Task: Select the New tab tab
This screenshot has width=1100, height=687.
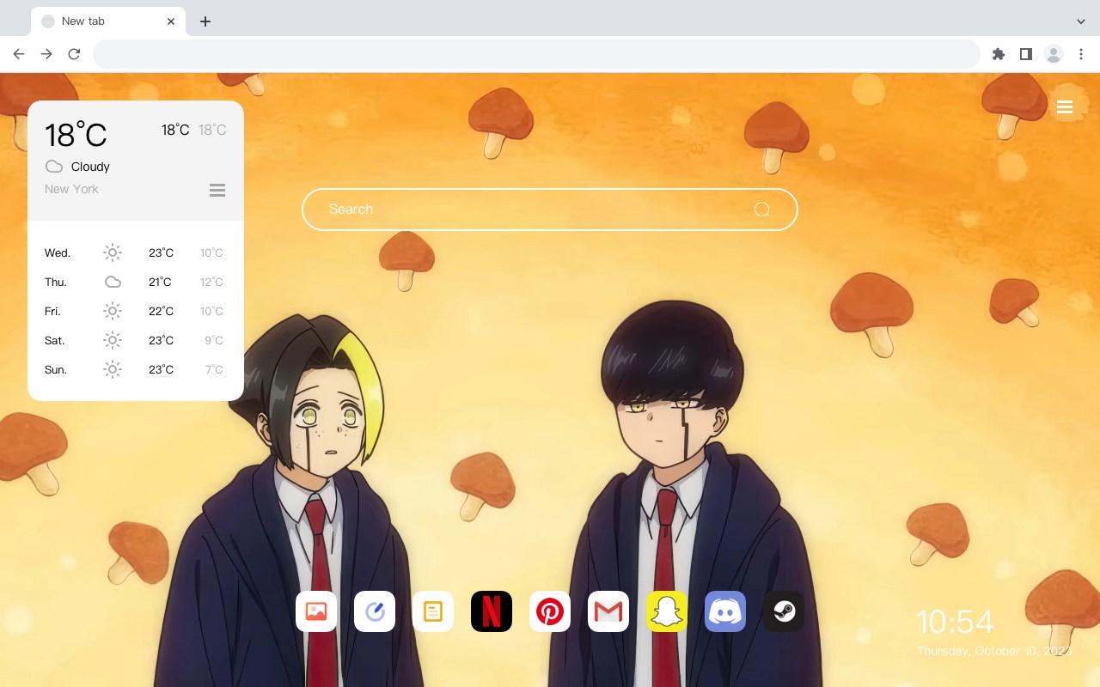Action: [108, 21]
